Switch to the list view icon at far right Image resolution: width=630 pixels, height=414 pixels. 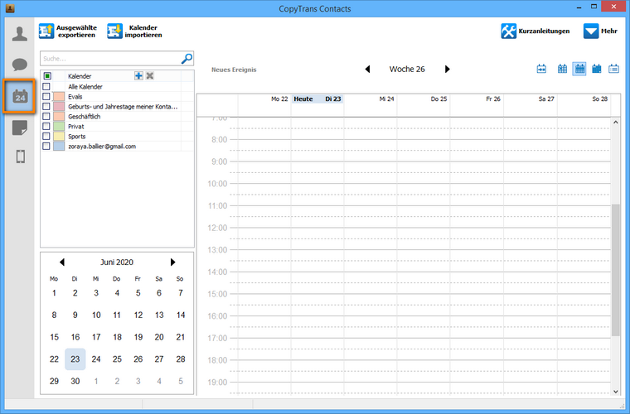(613, 69)
